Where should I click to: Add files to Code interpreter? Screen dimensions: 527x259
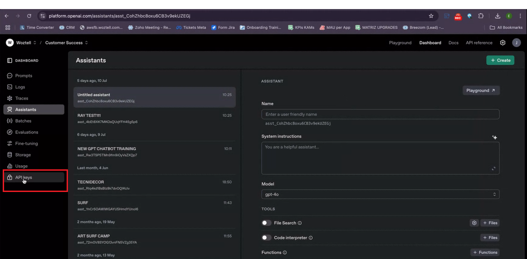click(490, 238)
